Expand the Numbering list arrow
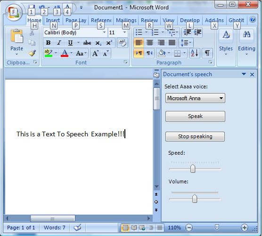 click(163, 32)
